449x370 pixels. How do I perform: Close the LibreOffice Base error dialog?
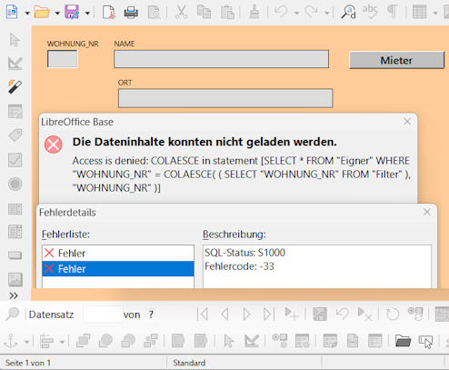(x=407, y=122)
